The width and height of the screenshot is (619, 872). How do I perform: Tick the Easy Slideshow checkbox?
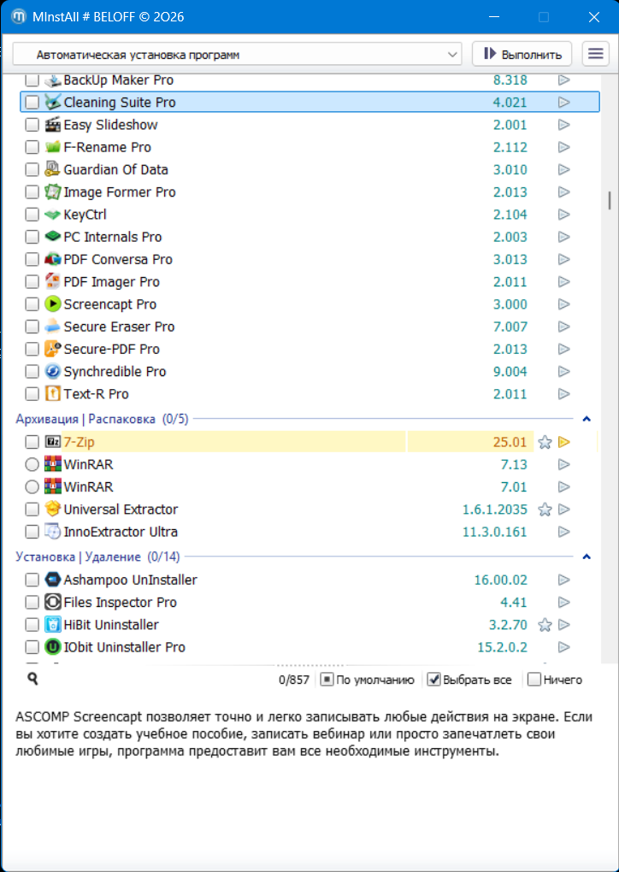[32, 125]
